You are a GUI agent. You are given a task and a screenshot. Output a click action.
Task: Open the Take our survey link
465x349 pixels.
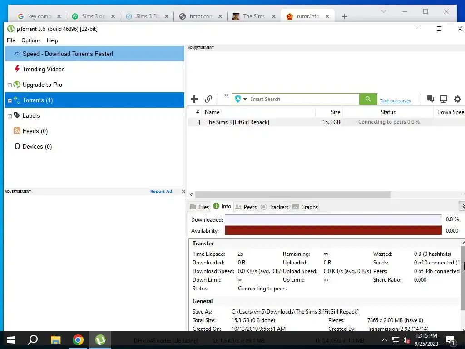pyautogui.click(x=396, y=101)
